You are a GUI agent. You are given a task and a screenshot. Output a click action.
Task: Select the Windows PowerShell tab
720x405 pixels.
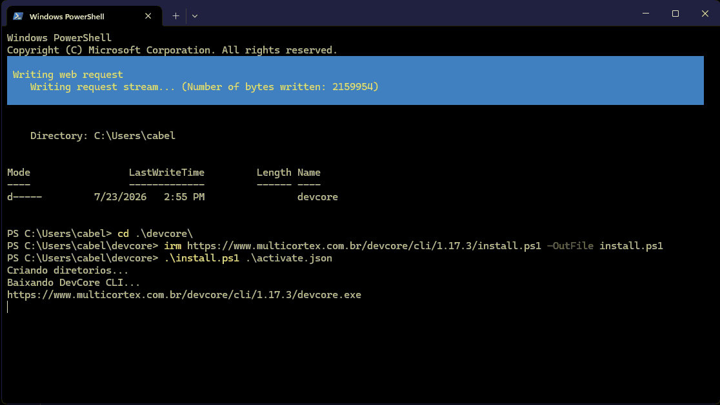(x=85, y=16)
